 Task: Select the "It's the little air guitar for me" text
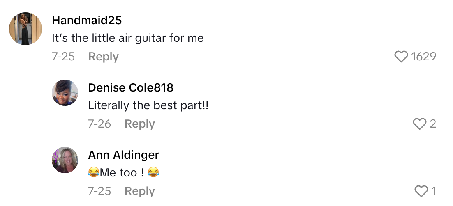[128, 38]
